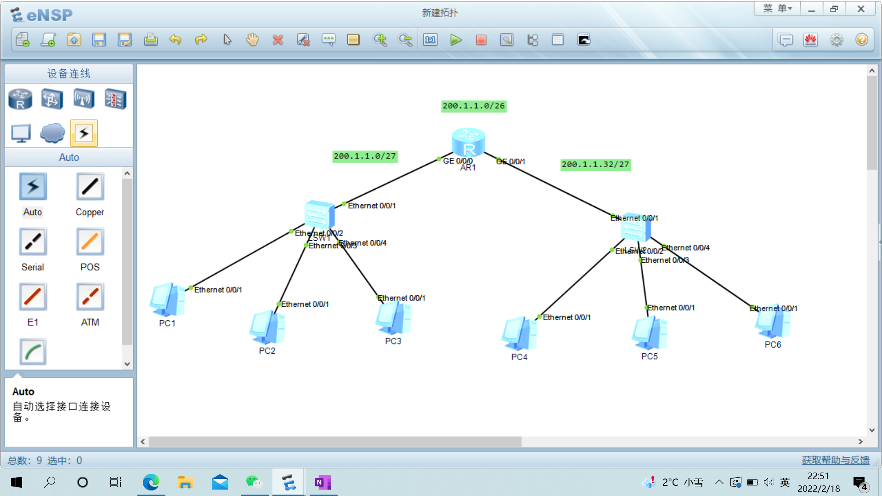The height and width of the screenshot is (496, 882).
Task: Click the 获取帮助与反馈 link
Action: 835,460
